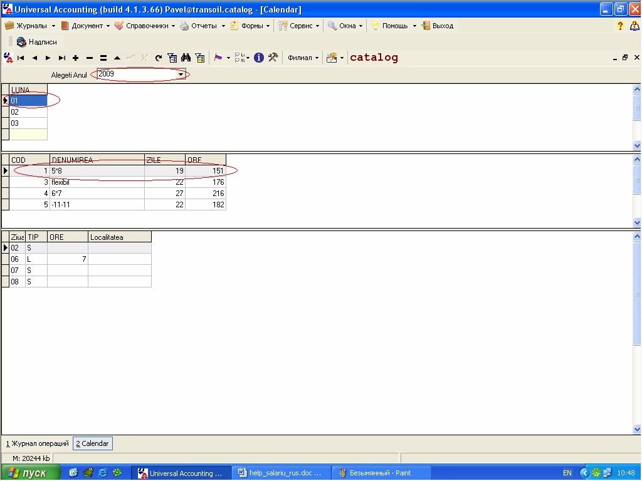
Task: Open the dropdown arrow beside the flag icon
Action: pyautogui.click(x=228, y=58)
